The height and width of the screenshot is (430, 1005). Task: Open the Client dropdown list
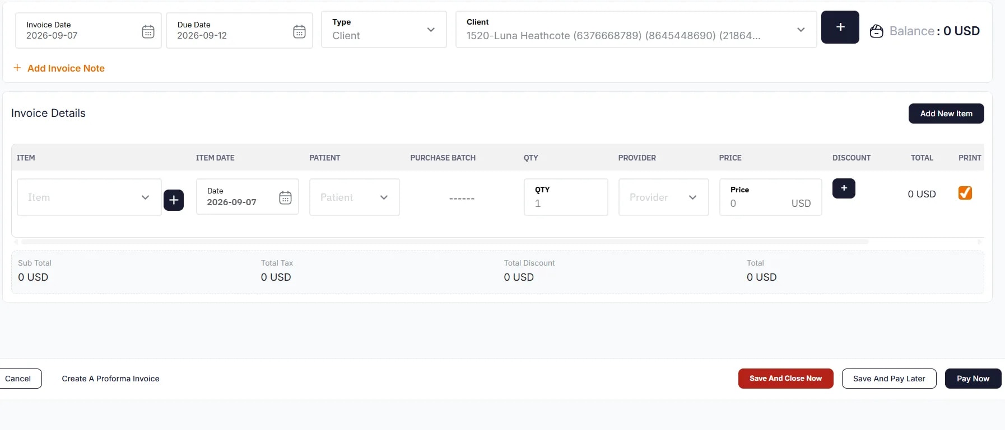point(636,29)
